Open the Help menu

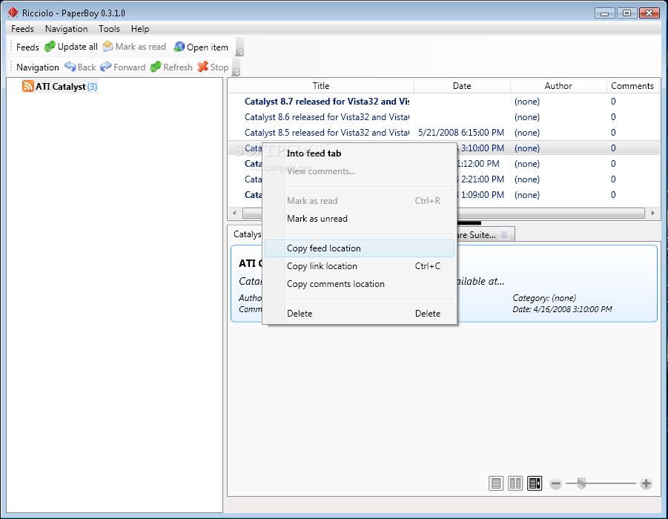[x=140, y=29]
